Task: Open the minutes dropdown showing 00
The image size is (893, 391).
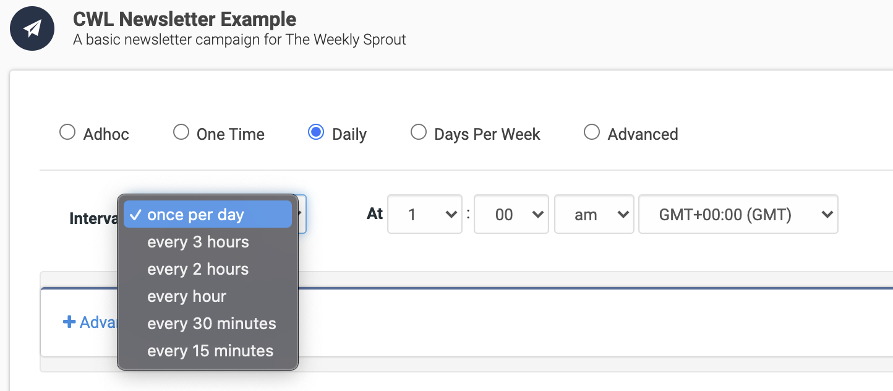Action: click(x=511, y=215)
